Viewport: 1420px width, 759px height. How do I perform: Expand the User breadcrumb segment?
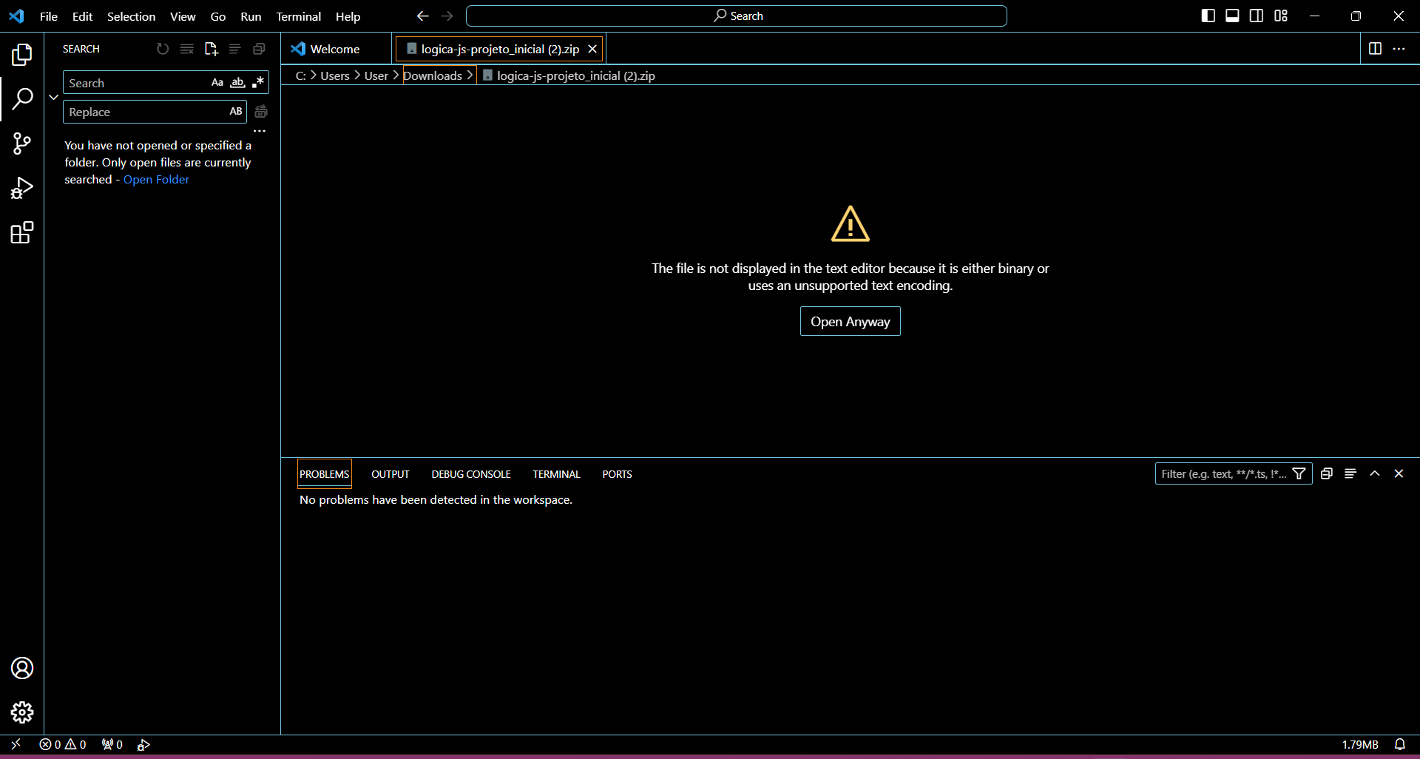[376, 75]
